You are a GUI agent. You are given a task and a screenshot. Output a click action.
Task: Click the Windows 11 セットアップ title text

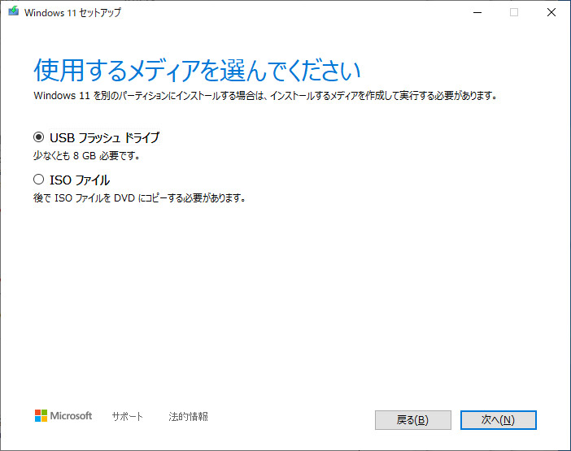pos(72,12)
